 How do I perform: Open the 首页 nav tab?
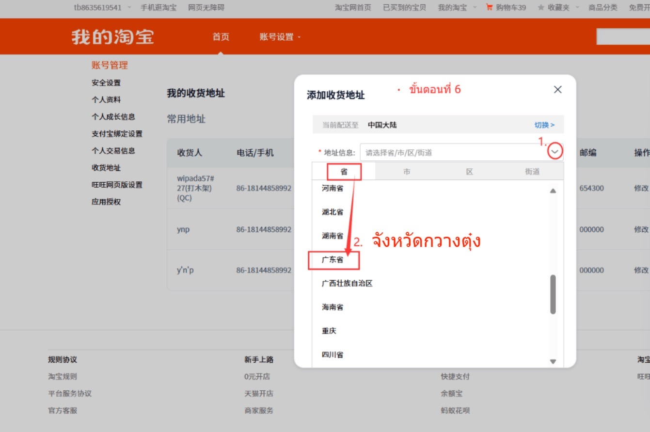221,37
